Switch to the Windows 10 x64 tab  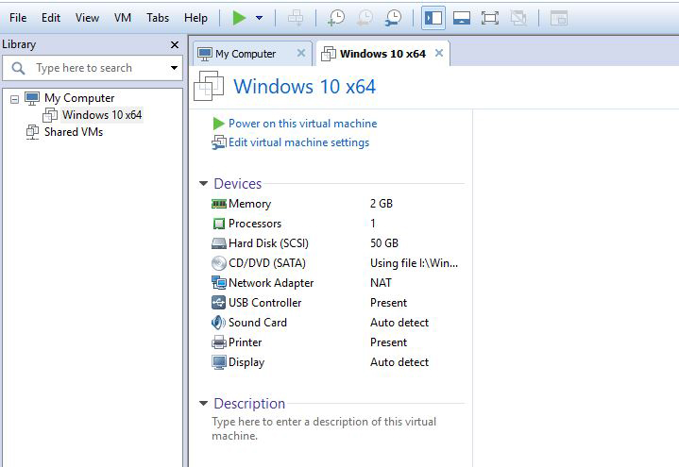tap(382, 54)
